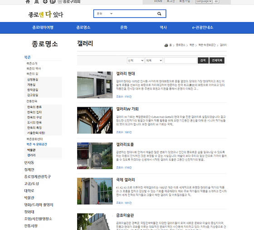254x230 pixels.
Task: Select 북촌문화센터 in sidebar
Action: [34, 139]
